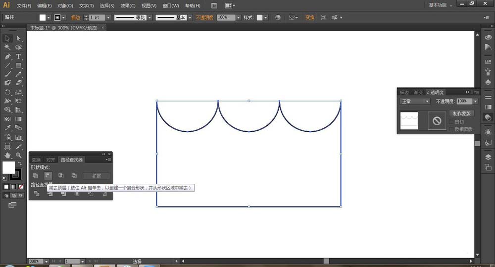Pick the Direct Selection tool
The image size is (495, 267).
point(18,38)
